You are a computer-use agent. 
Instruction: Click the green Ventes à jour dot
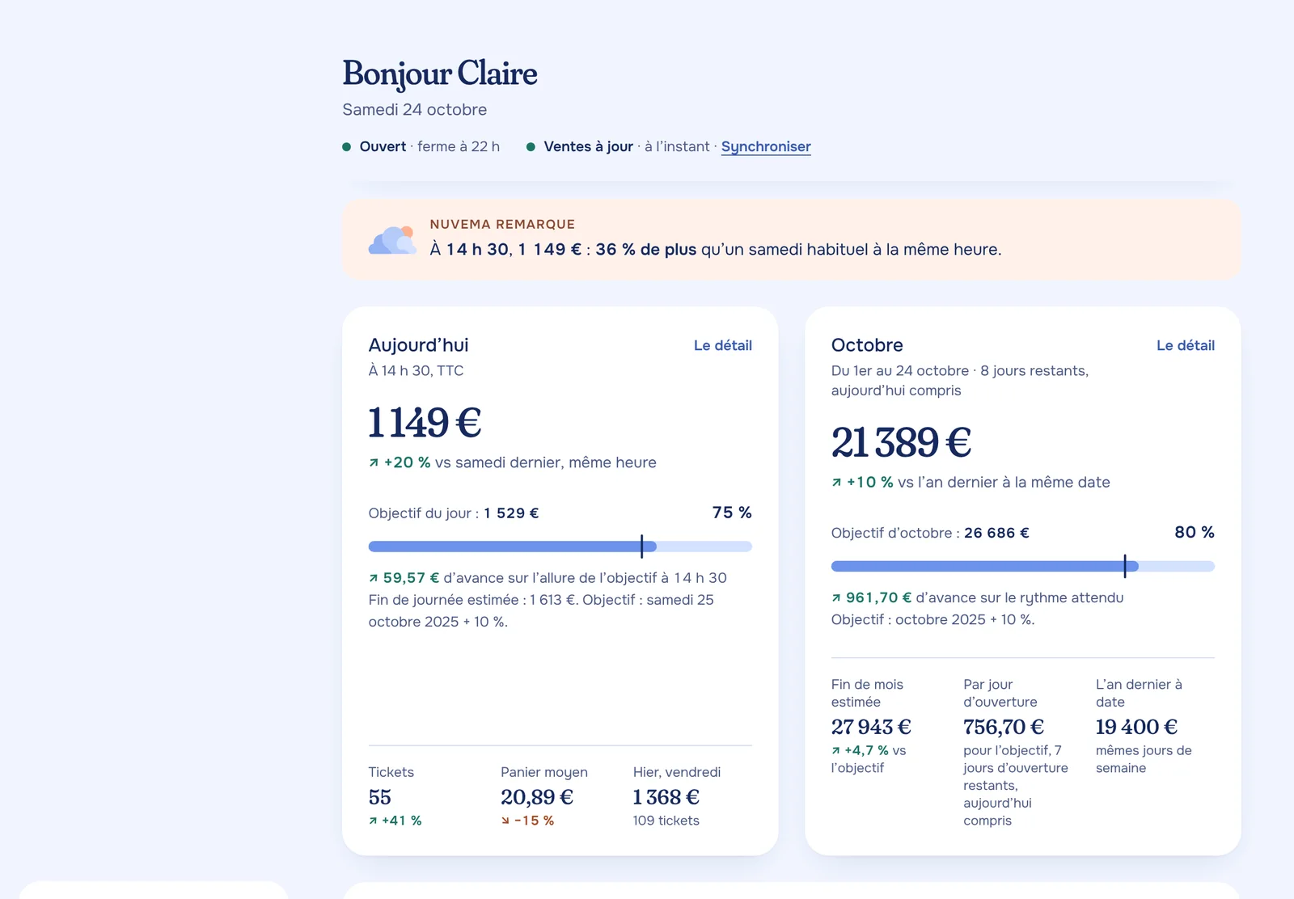coord(531,147)
